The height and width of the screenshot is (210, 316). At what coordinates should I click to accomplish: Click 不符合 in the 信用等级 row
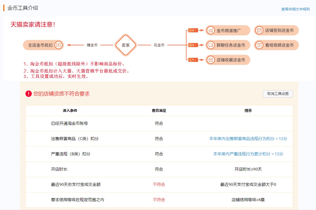[x=159, y=200]
